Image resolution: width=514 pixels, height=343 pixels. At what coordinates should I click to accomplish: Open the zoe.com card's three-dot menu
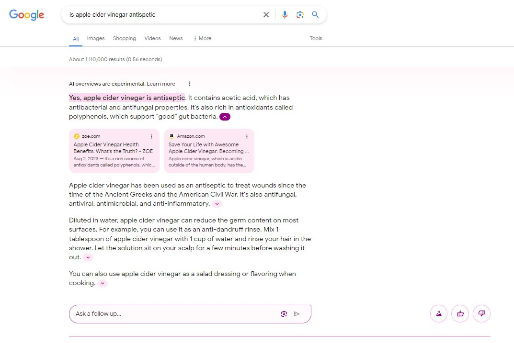click(x=152, y=136)
